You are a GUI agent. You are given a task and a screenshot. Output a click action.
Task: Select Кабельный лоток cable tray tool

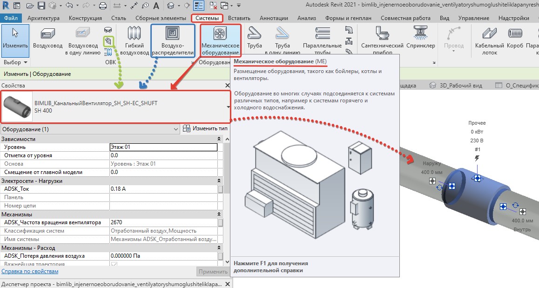[490, 40]
